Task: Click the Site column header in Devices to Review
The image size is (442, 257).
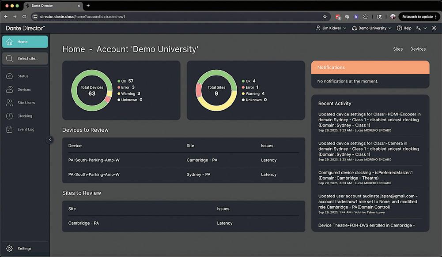Action: click(x=191, y=145)
